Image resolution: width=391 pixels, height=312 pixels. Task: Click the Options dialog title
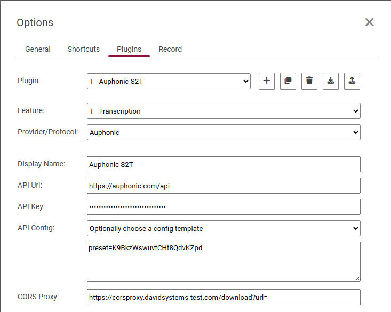coord(35,22)
